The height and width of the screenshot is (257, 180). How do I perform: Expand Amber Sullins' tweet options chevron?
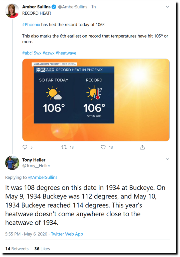(x=167, y=7)
